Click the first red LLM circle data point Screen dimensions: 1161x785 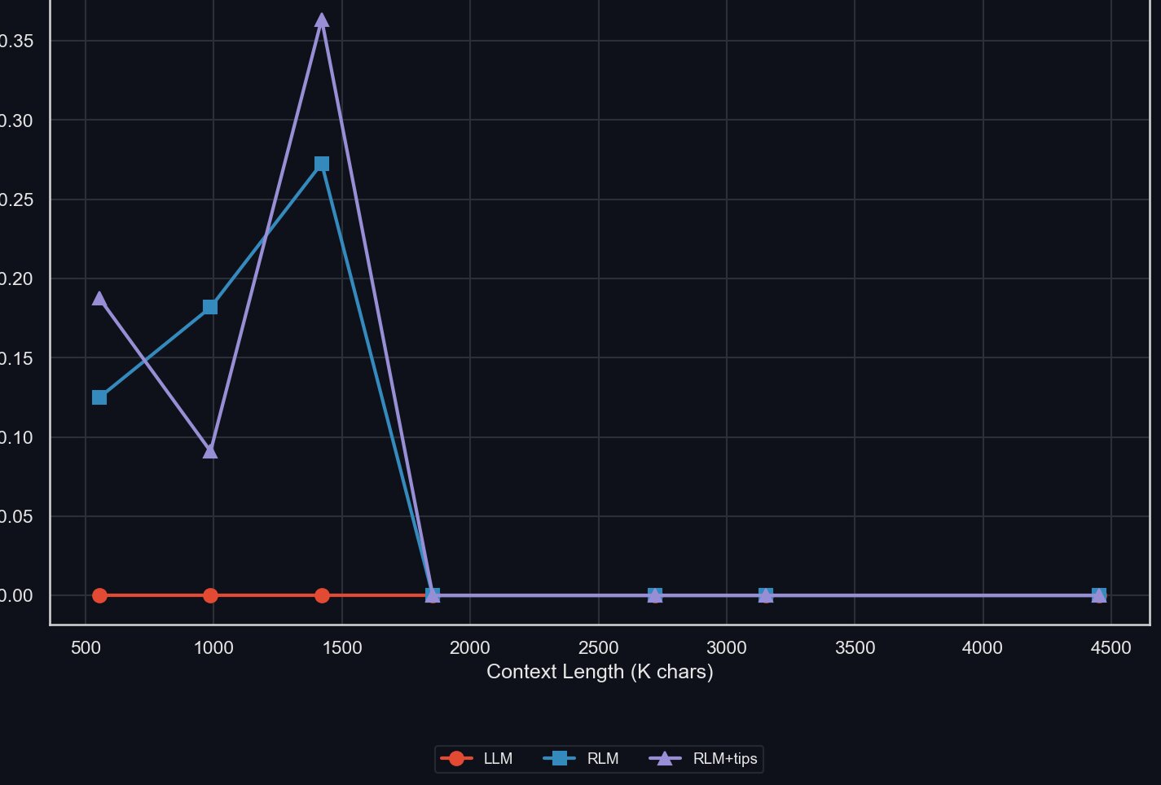tap(99, 595)
